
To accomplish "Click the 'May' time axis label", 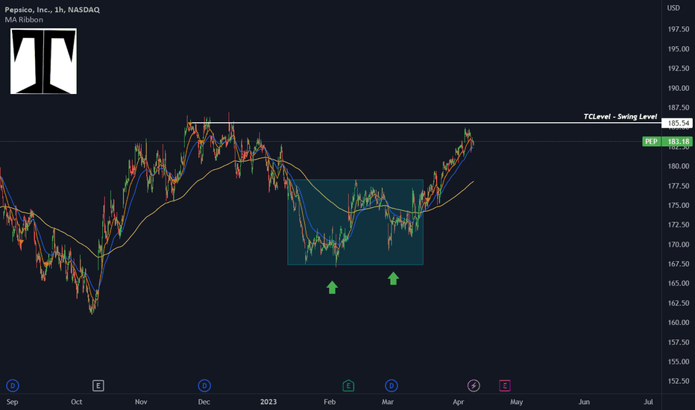I will [x=516, y=402].
